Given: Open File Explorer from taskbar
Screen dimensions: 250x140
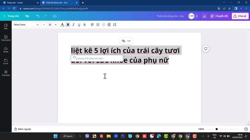Looking at the screenshot, I should point(109,136).
